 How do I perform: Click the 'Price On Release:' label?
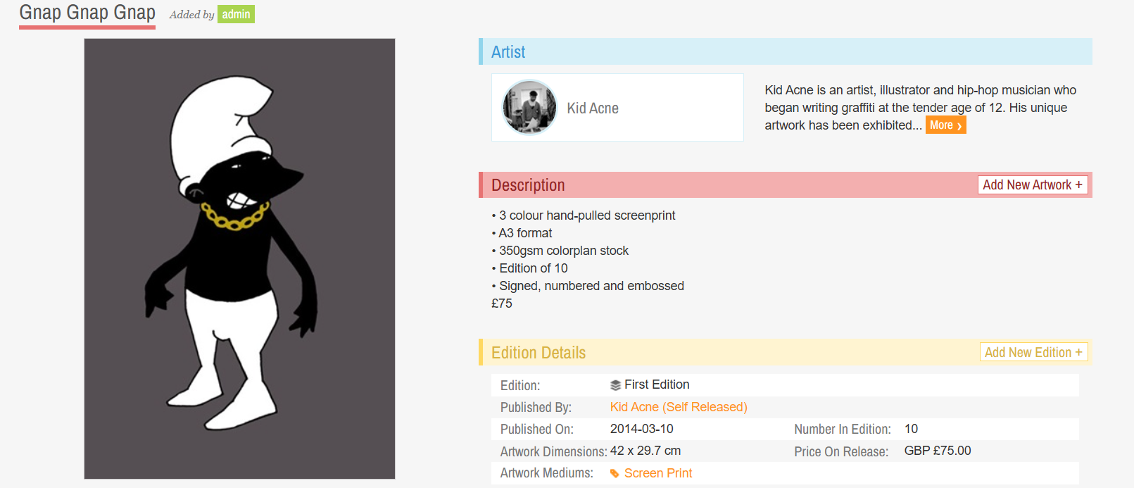[841, 451]
